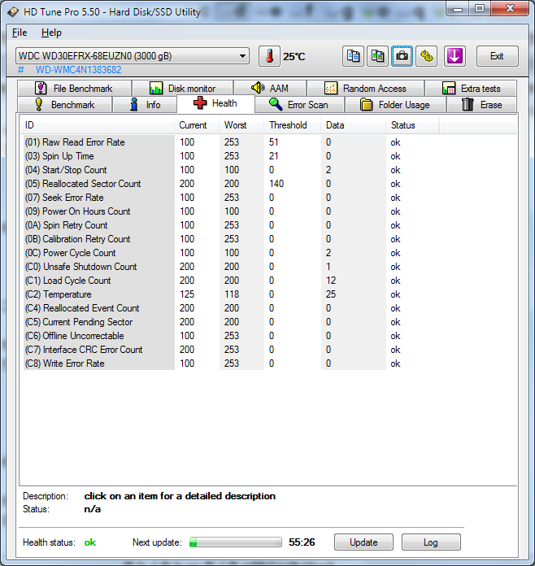Click the HD Tune Pro title bar icon
Screen dimensions: 535x566
click(13, 12)
